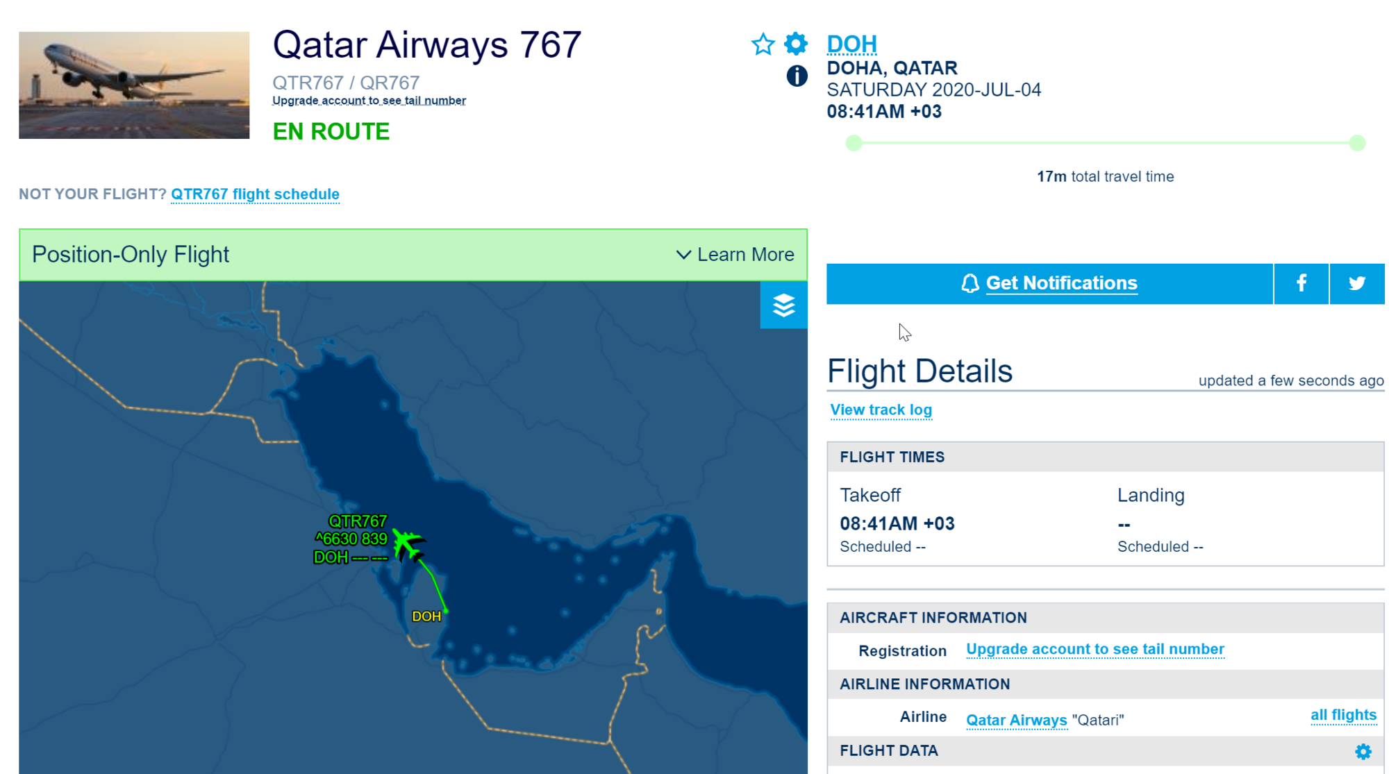Screen dimensions: 1389x774
Task: Share flight on Twitter
Action: click(x=1357, y=283)
